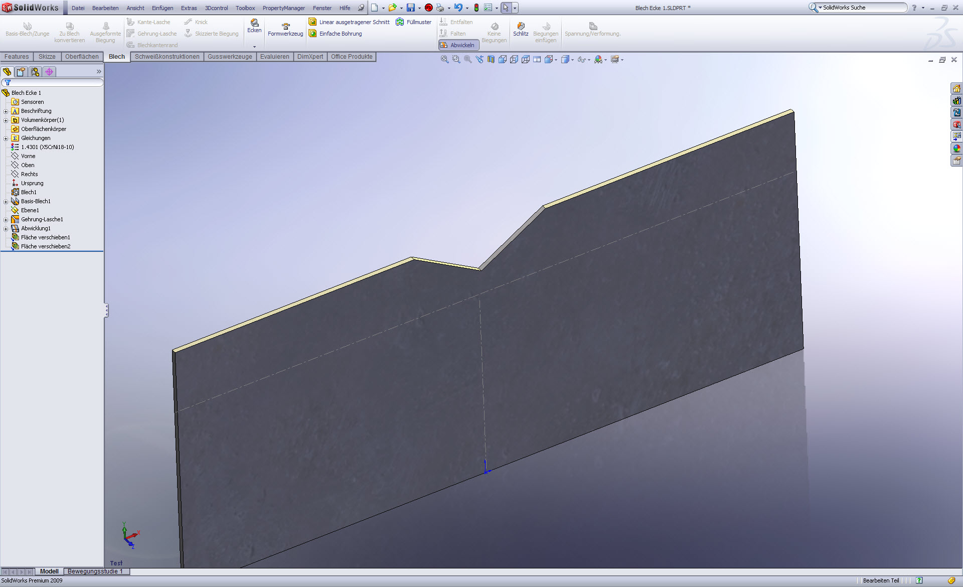Toggle the menu bar pushpin
This screenshot has width=963, height=587.
point(361,8)
